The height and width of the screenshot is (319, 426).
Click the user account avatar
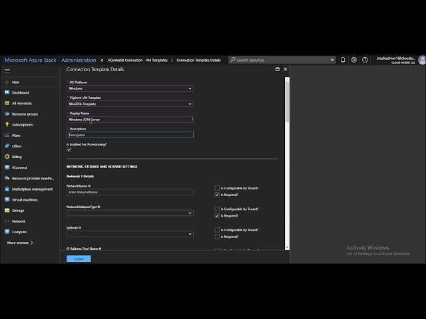coord(422,60)
